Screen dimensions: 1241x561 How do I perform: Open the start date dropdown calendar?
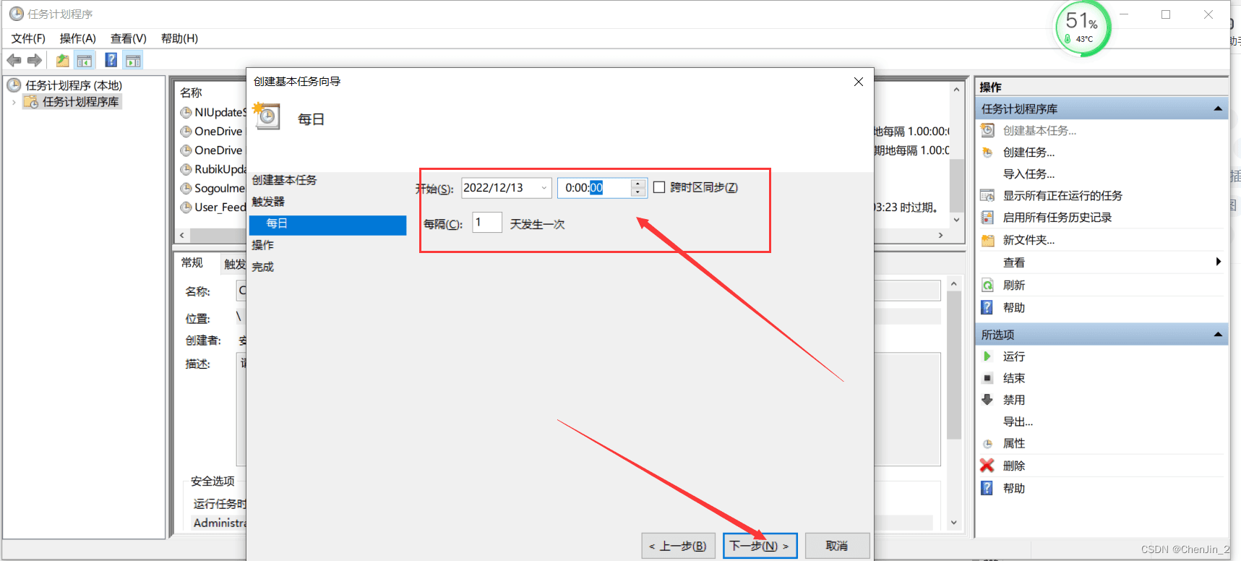click(x=544, y=188)
